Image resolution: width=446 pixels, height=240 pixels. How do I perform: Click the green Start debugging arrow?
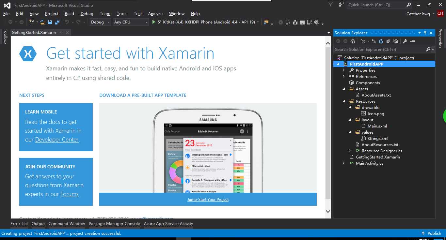click(154, 22)
